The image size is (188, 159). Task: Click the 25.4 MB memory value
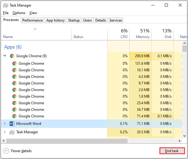143,103
